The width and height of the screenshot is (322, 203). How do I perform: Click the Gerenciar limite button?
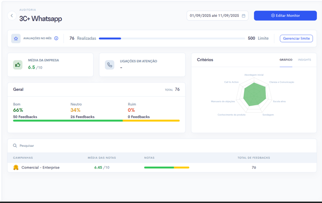[296, 38]
